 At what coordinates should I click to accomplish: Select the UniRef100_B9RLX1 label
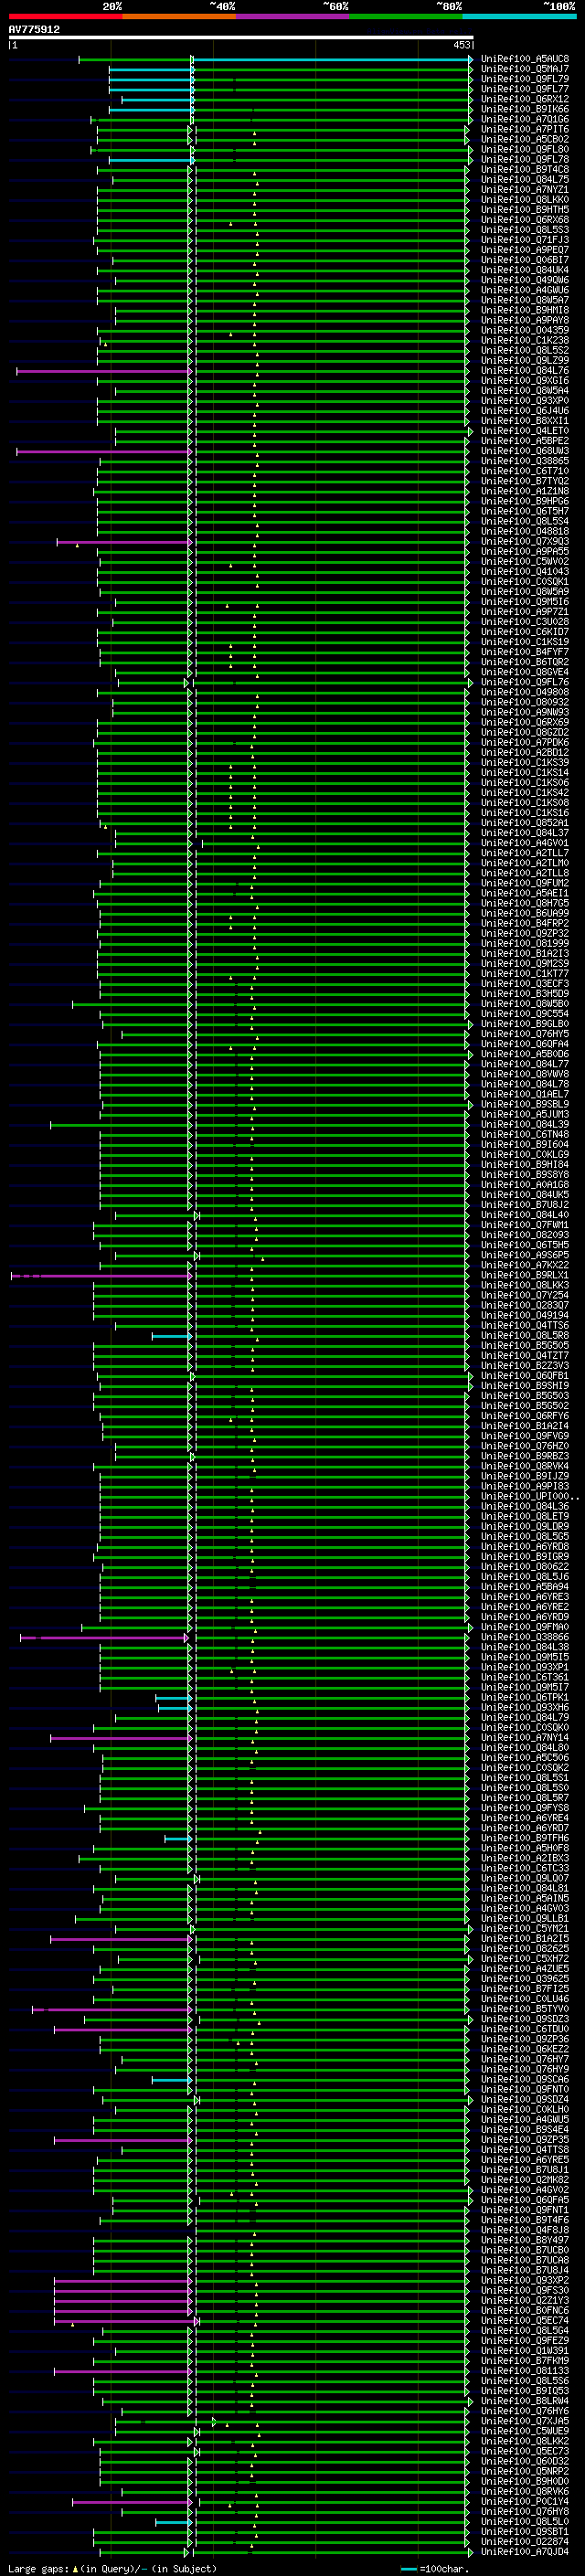coord(524,1275)
